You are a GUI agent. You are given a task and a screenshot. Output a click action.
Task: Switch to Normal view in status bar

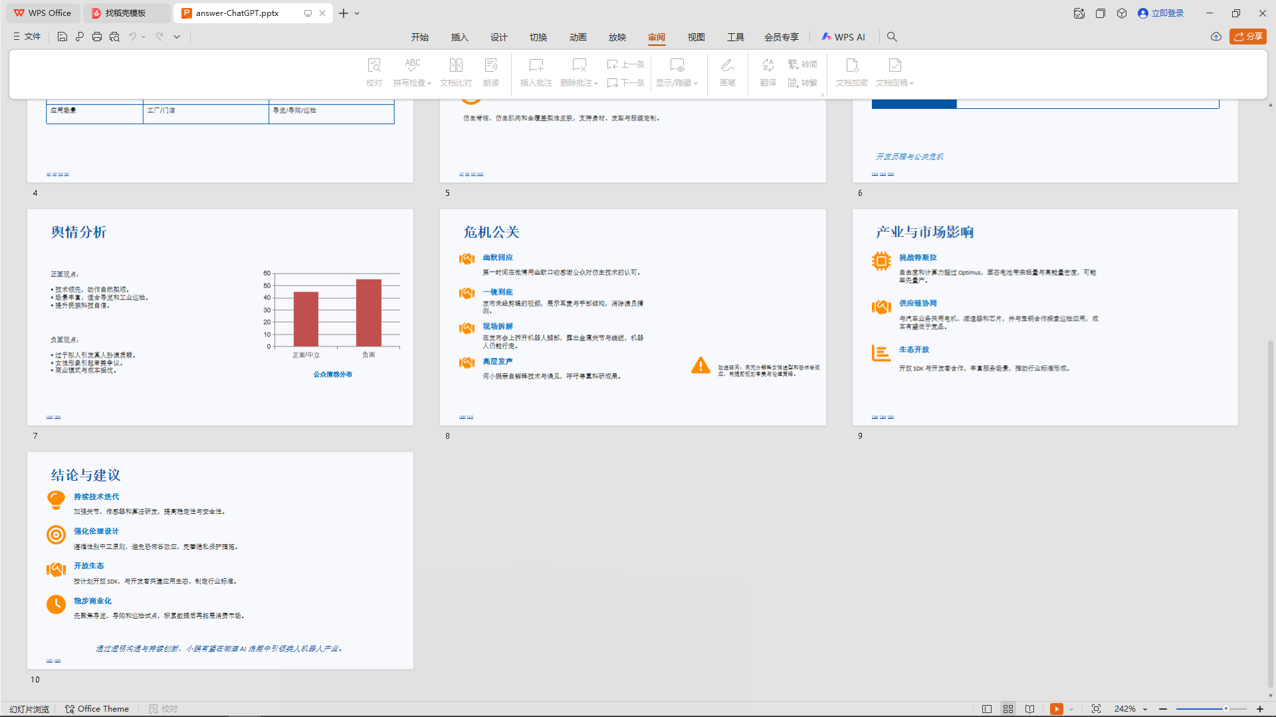(x=987, y=709)
